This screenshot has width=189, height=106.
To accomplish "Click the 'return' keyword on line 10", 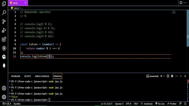I will click(x=30, y=48).
